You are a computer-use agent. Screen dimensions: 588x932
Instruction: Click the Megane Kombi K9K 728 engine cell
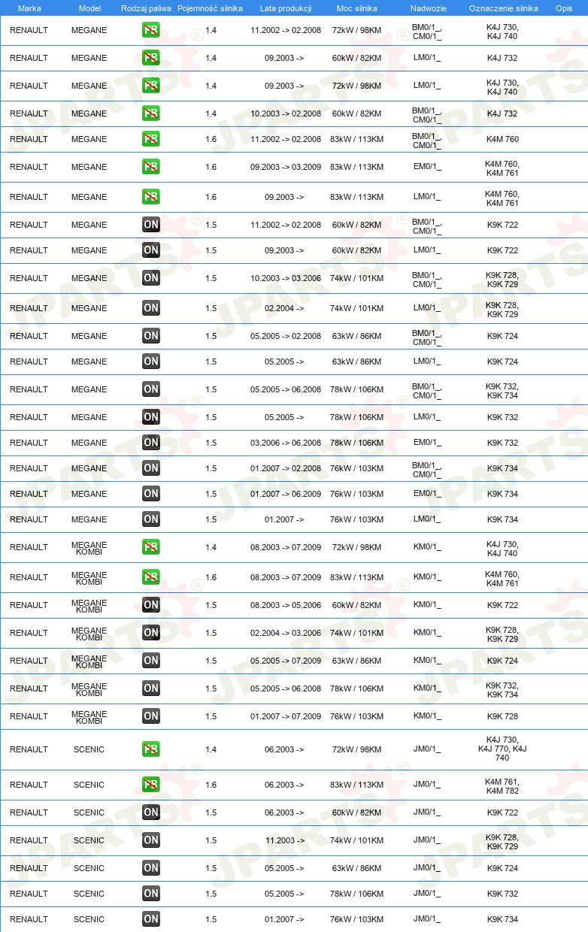click(502, 717)
